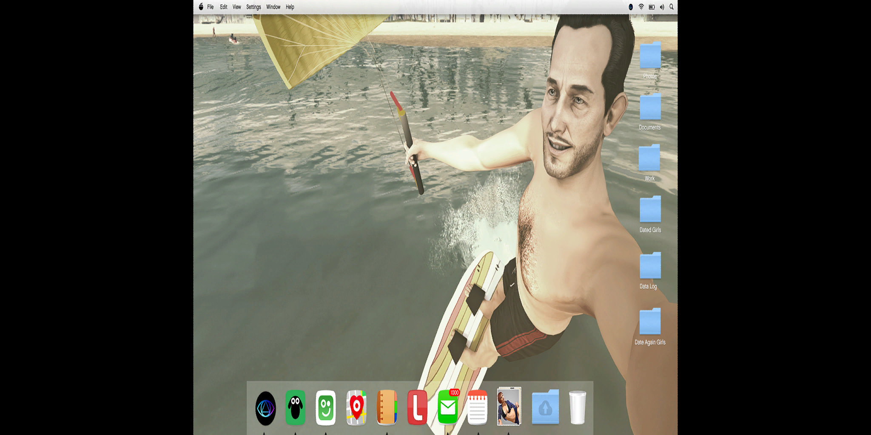Open the Apple logo menu
Screen dimensions: 871x435
pos(201,7)
